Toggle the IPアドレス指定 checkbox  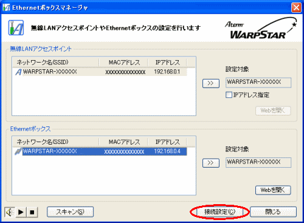(x=229, y=95)
